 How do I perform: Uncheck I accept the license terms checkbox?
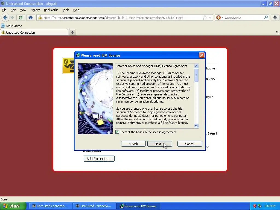pos(117,132)
